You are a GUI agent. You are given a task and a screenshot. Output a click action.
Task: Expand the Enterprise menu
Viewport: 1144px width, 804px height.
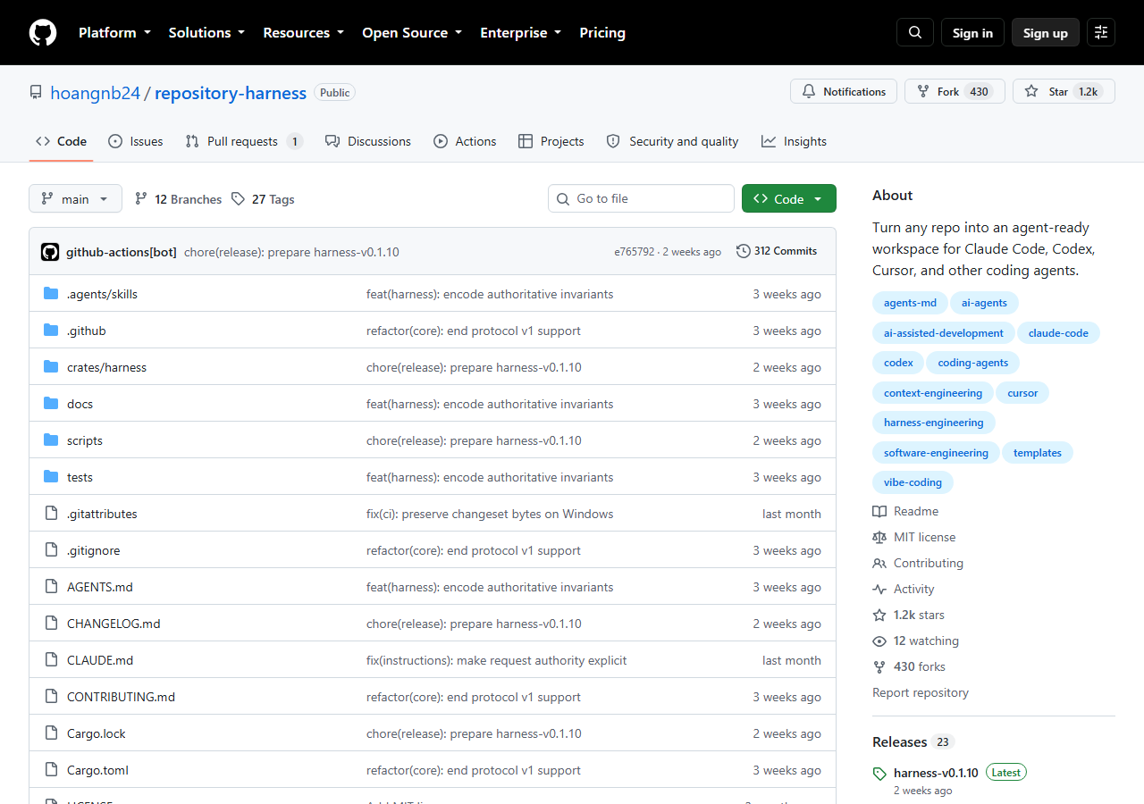521,33
